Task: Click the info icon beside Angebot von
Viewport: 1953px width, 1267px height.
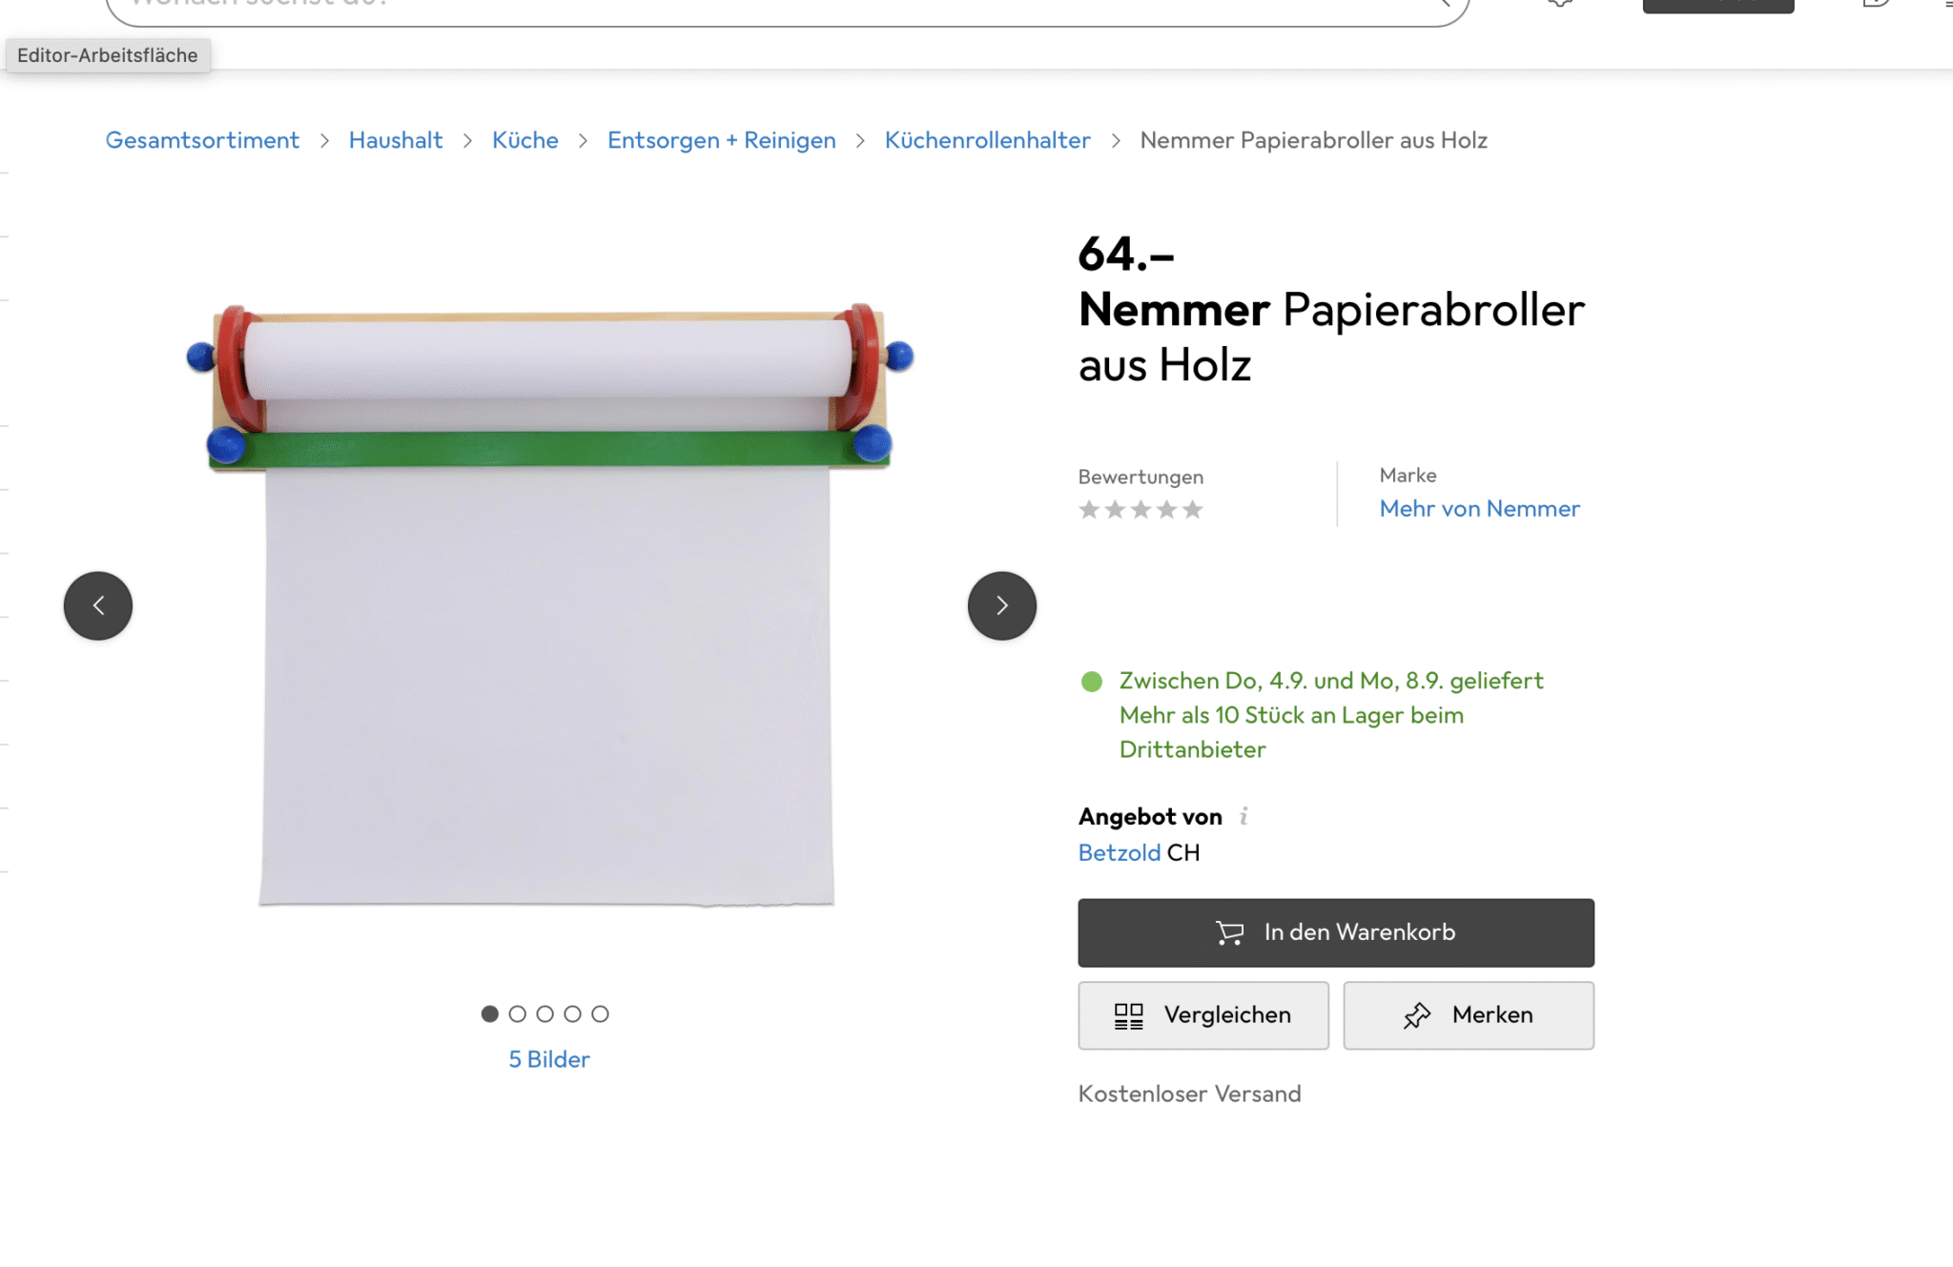Action: (x=1244, y=816)
